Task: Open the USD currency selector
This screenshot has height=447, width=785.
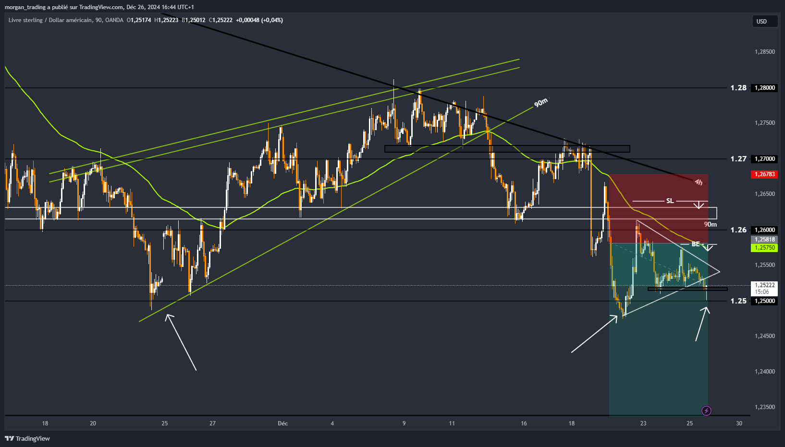Action: tap(765, 21)
